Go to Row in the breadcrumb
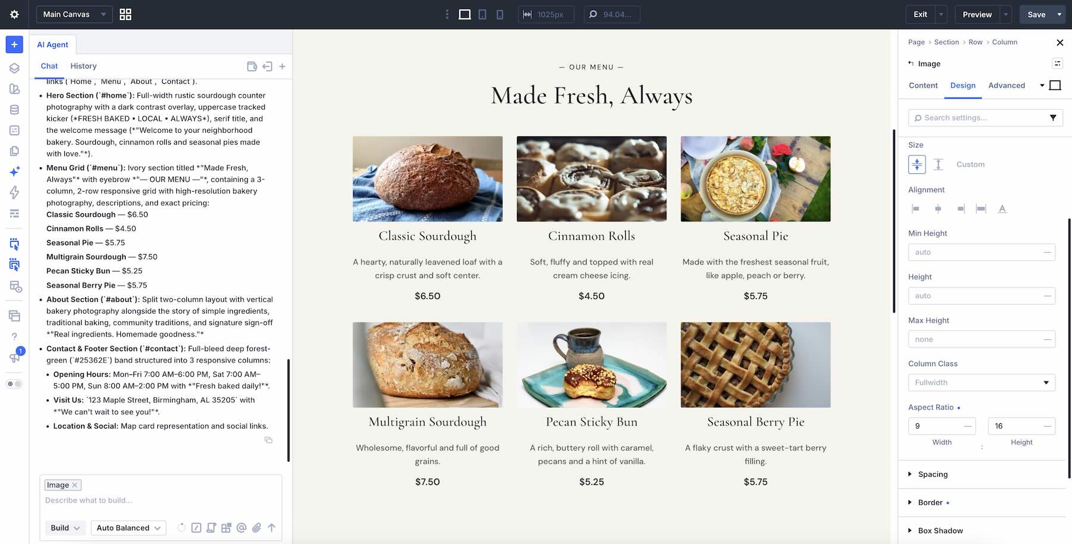This screenshot has width=1072, height=544. point(976,42)
